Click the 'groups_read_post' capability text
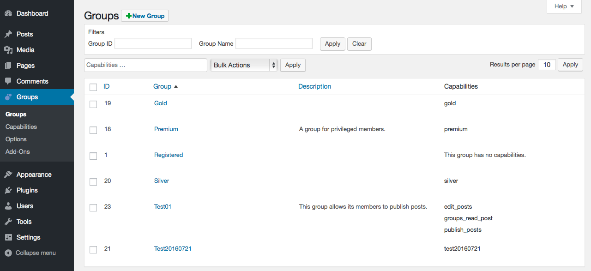The image size is (591, 271). point(468,218)
